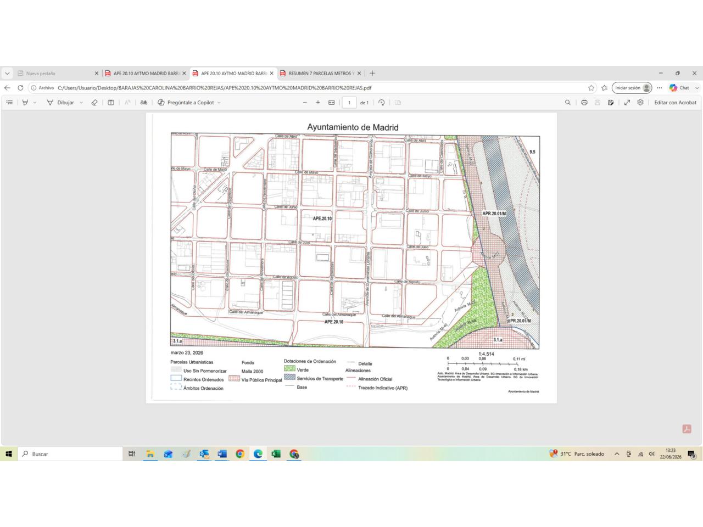Screen dimensions: 703x527
Task: Expand the Dibujar options dropdown arrow
Action: tap(81, 103)
